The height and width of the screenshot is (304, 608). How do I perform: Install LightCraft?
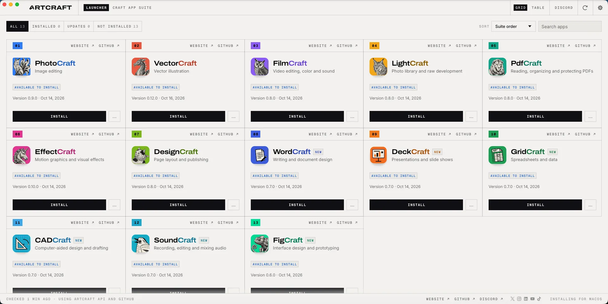click(416, 116)
